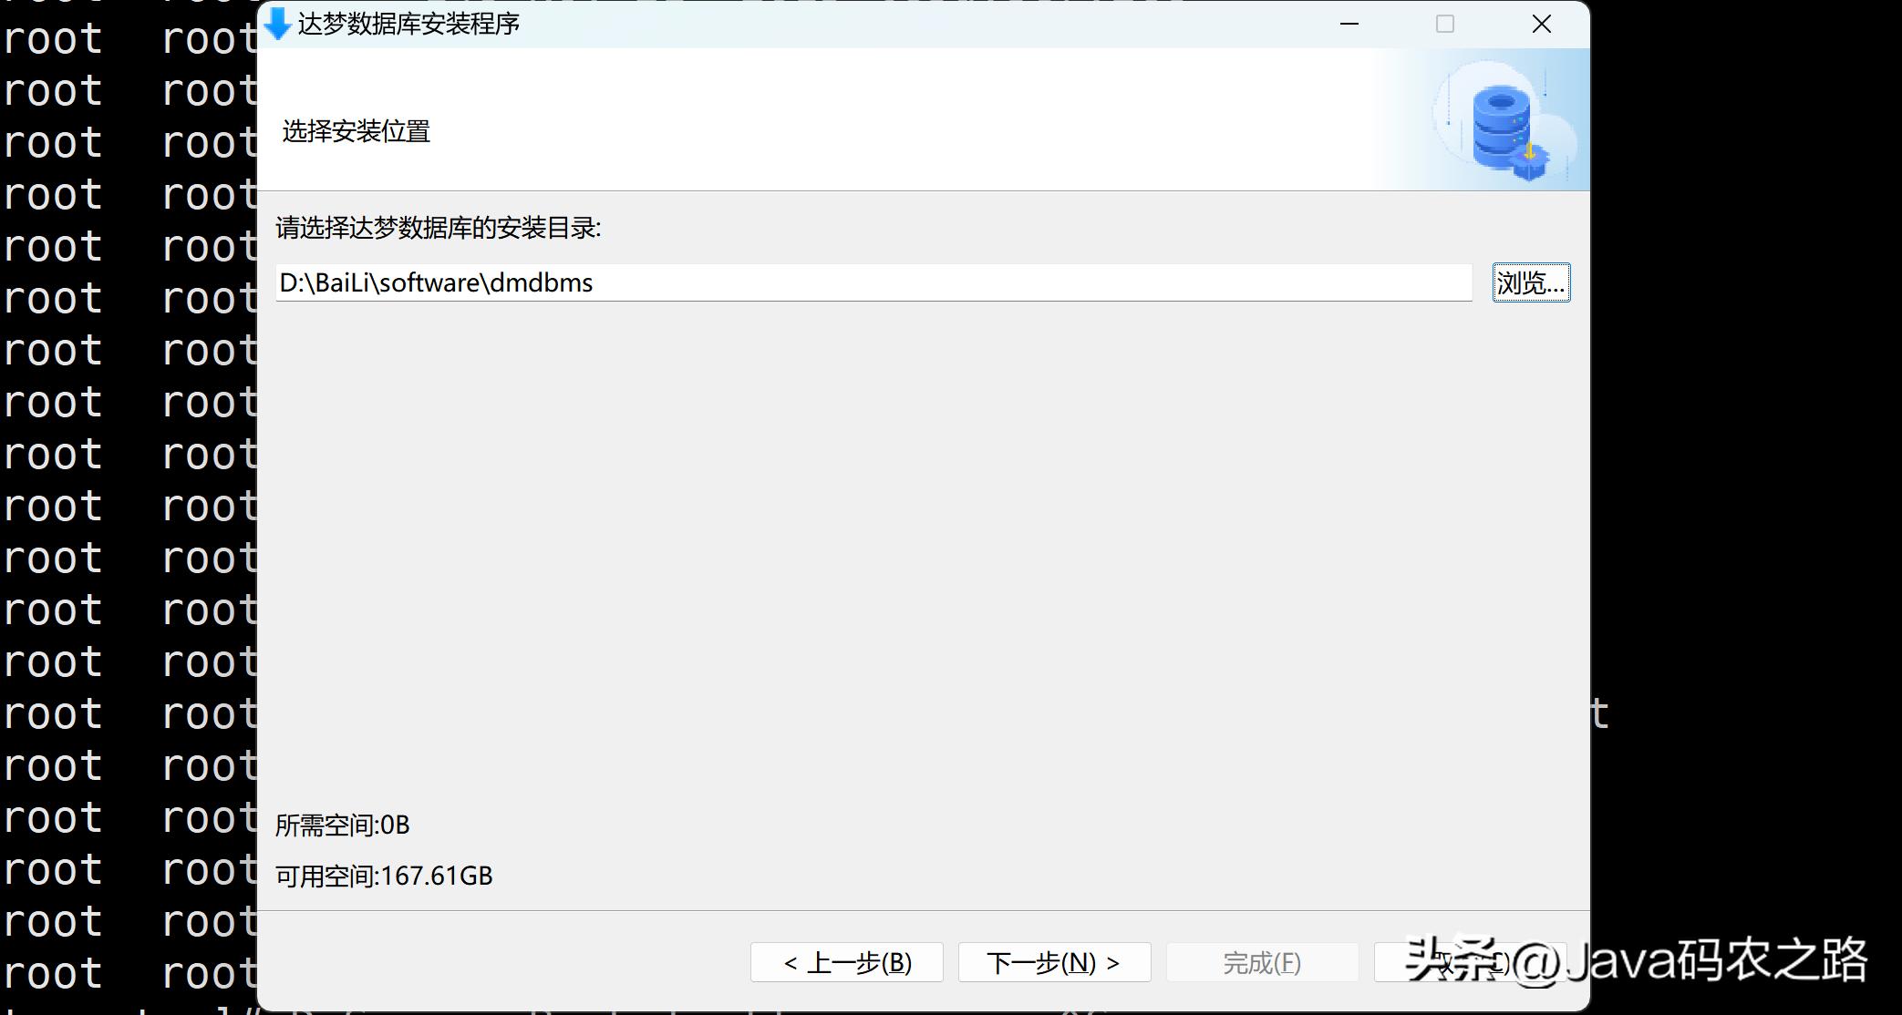Select the path text D:\BaiLi\software\dmdbms

click(435, 282)
